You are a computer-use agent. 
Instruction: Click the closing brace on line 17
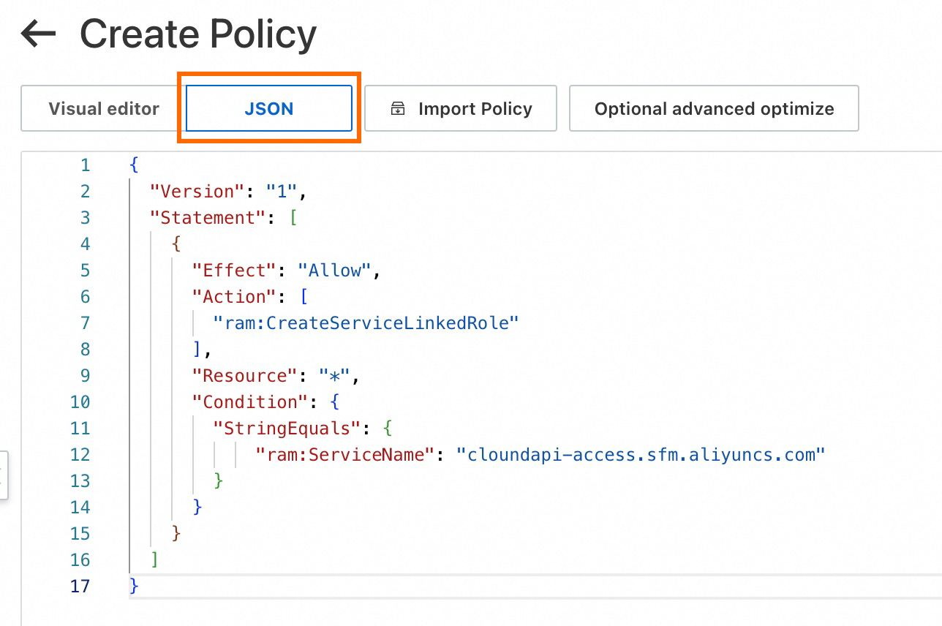pos(133,586)
